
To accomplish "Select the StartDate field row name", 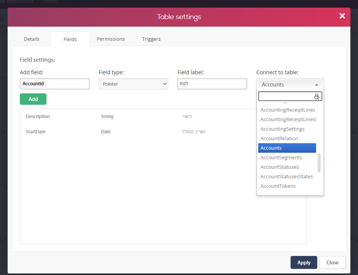I will point(36,132).
